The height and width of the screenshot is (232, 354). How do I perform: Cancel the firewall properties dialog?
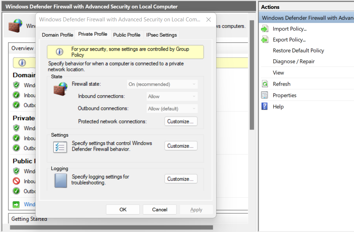[x=160, y=210]
